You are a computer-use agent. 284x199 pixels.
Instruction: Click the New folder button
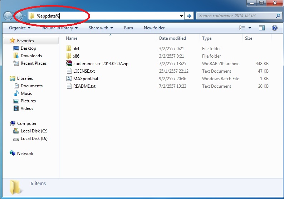coord(154,28)
